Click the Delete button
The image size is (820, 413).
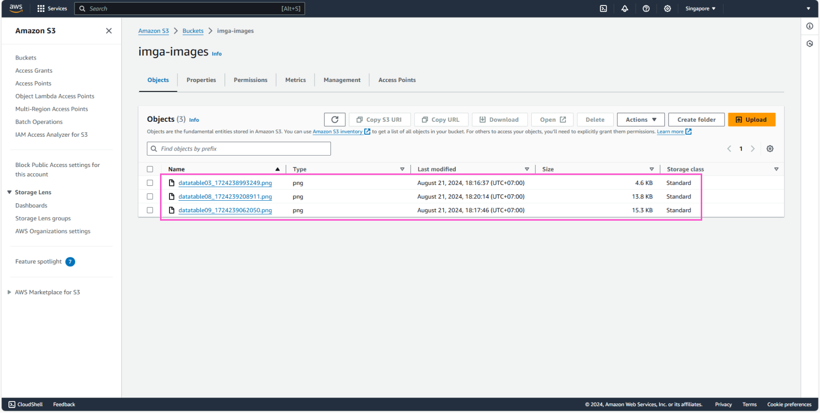(595, 120)
